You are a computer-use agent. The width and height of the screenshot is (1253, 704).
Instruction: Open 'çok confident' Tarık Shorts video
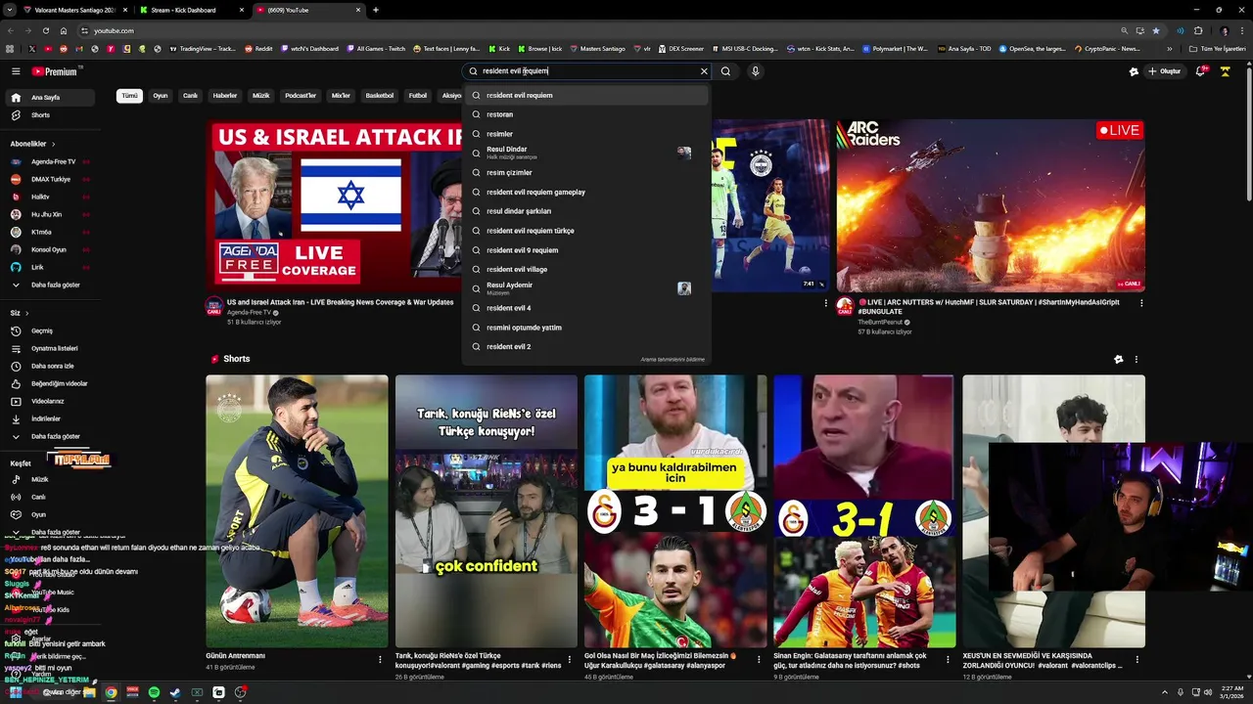[x=487, y=510]
